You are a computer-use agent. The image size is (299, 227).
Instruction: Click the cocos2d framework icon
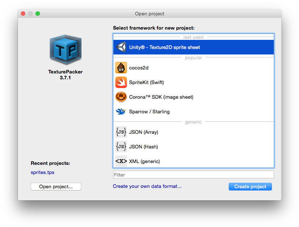click(x=121, y=68)
